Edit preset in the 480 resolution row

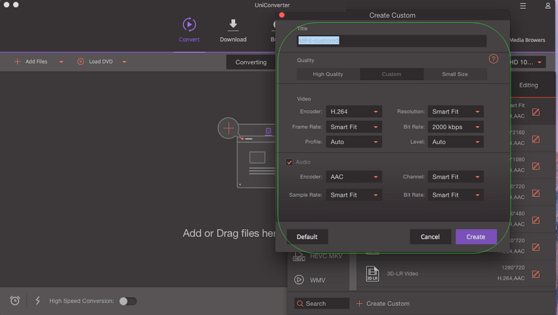(536, 220)
